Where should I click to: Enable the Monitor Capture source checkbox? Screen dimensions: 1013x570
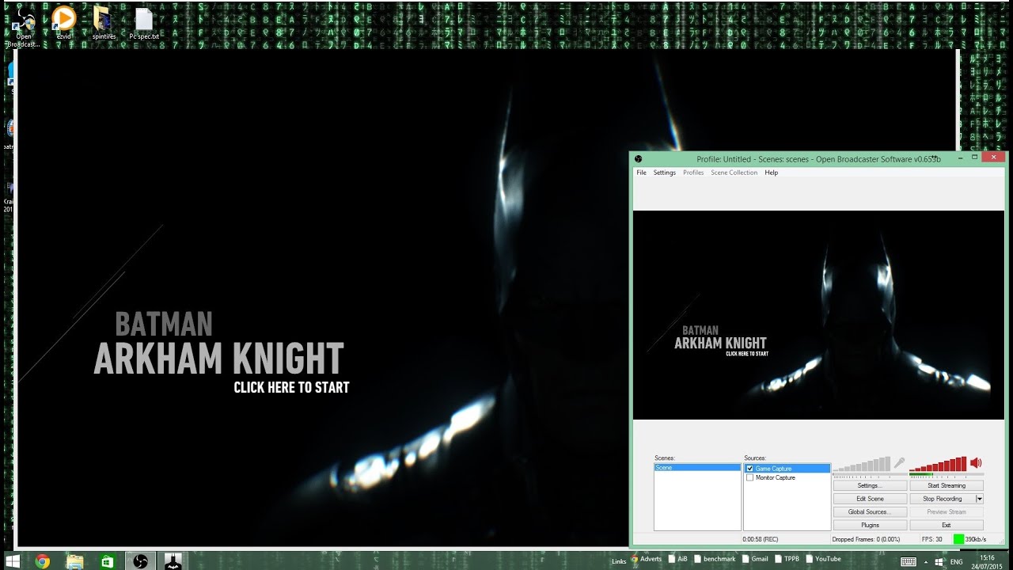coord(750,477)
